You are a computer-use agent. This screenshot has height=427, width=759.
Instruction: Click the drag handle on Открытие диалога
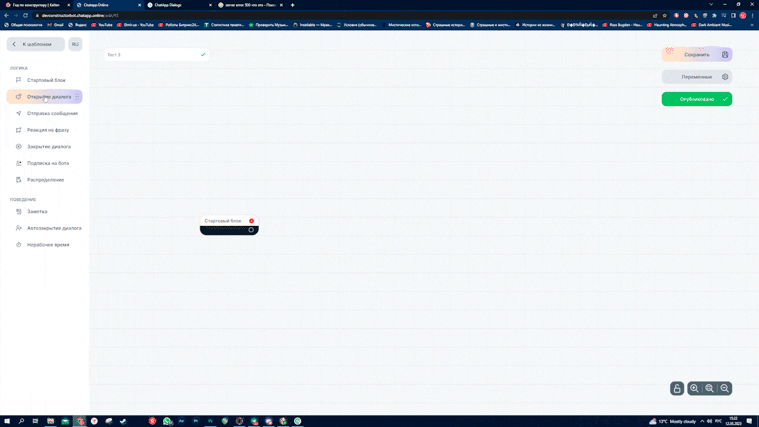77,97
